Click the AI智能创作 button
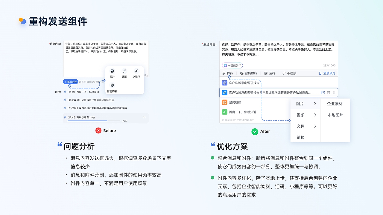This screenshot has width=383, height=215. tap(232, 65)
